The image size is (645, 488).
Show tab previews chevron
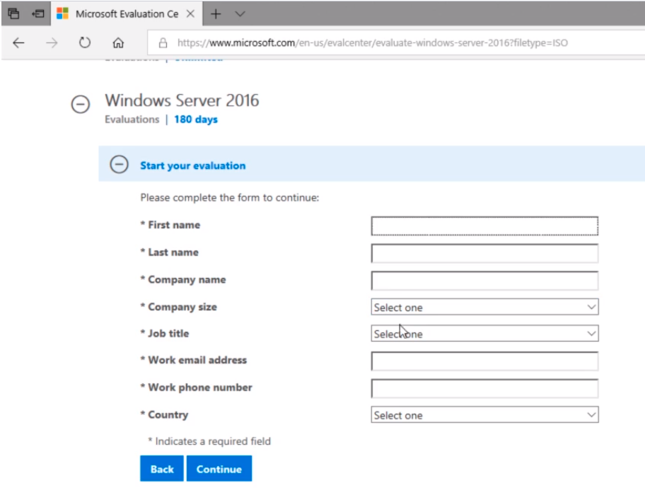(x=240, y=14)
